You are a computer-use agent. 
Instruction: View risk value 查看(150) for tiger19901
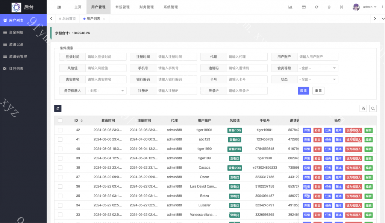point(235,130)
